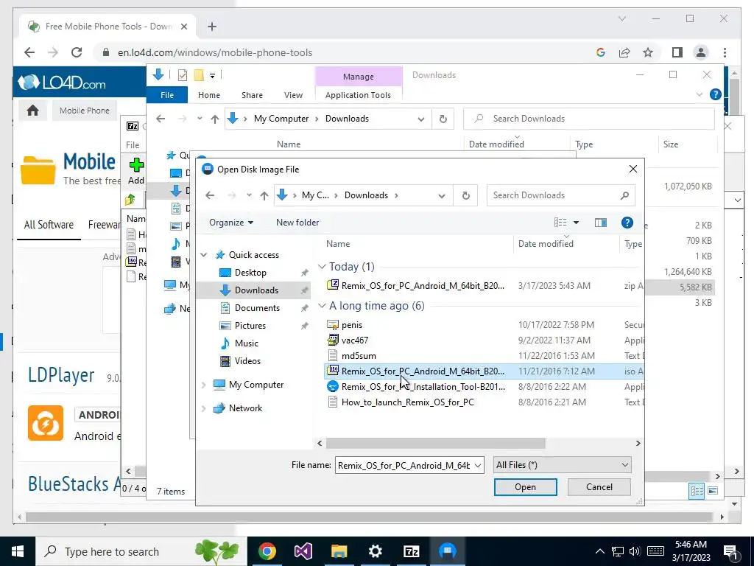Click Explorer address bar refresh icon
The height and width of the screenshot is (566, 754).
443,119
